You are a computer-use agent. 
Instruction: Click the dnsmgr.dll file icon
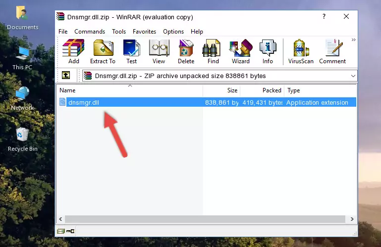62,102
